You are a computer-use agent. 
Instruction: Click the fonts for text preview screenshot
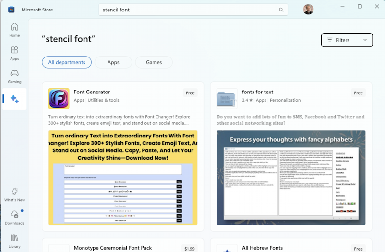(291, 177)
